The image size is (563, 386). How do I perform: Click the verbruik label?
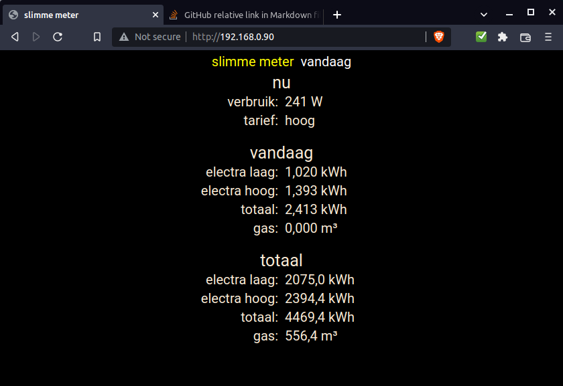pyautogui.click(x=253, y=102)
